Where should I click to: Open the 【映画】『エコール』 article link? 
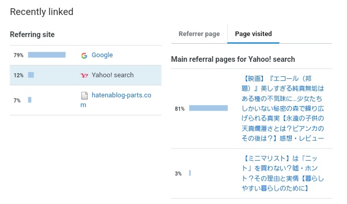[282, 108]
